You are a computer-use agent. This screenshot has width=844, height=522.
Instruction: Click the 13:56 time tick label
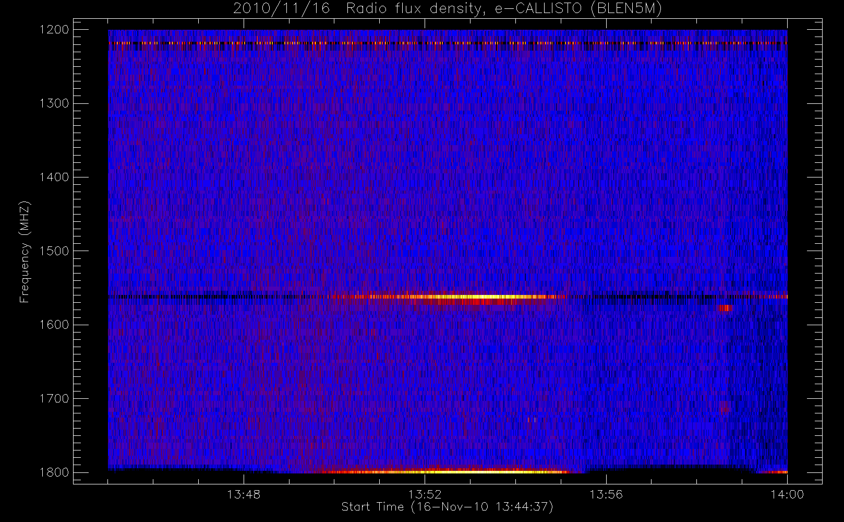tap(606, 494)
